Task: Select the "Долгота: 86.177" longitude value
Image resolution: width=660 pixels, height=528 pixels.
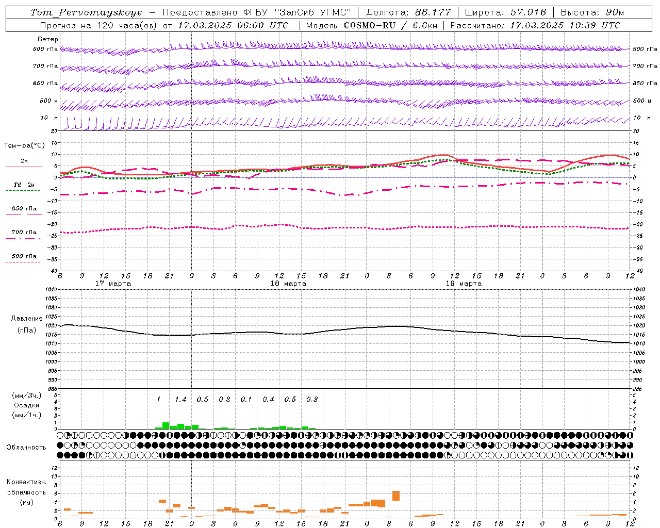Action: (x=408, y=12)
